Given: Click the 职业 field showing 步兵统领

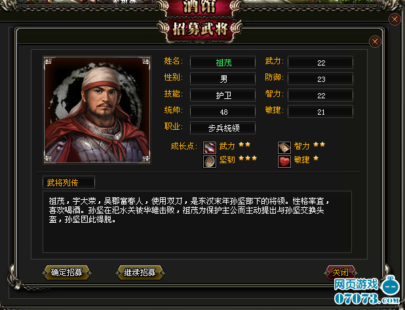Looking at the screenshot, I should point(223,128).
